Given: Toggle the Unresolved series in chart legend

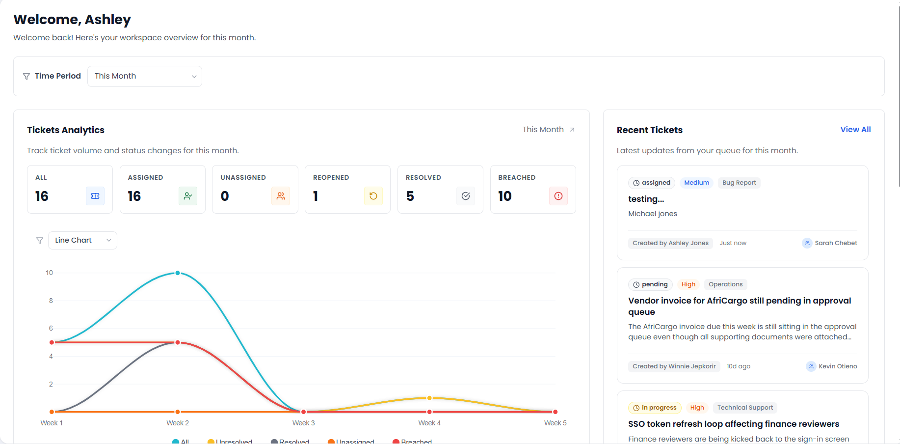Looking at the screenshot, I should tap(230, 441).
